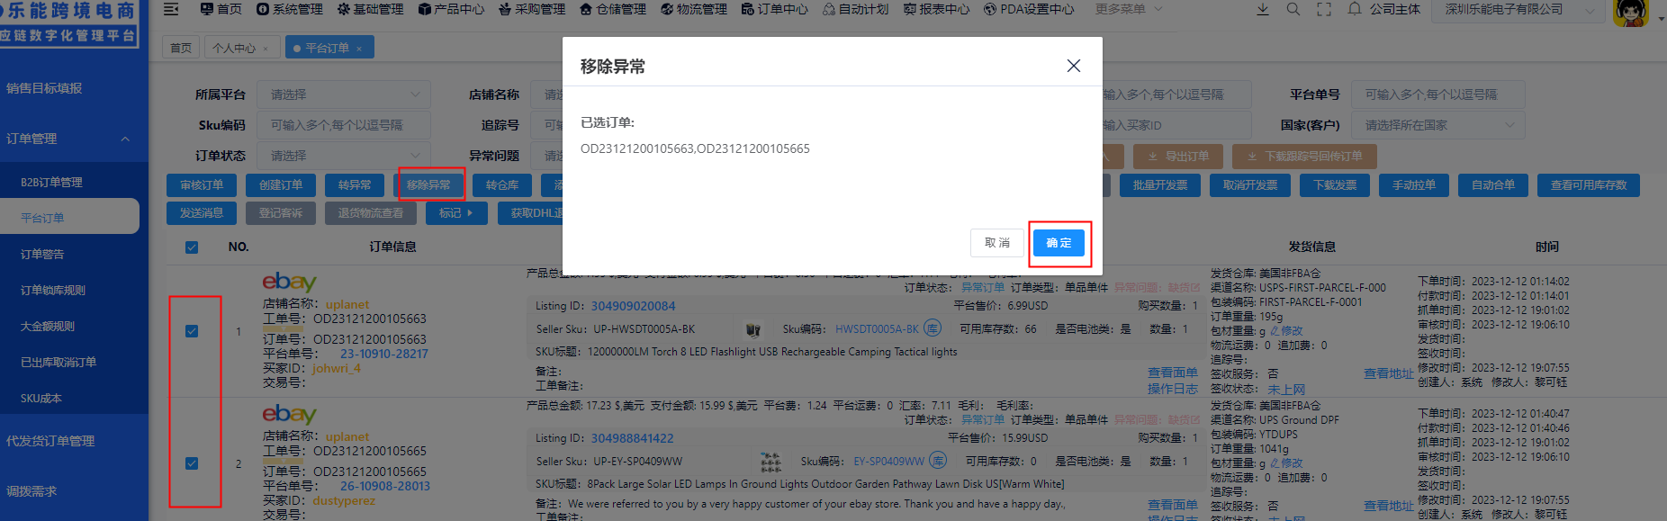1667x521 pixels.
Task: Close the 平台订单 tab
Action: pos(359,49)
